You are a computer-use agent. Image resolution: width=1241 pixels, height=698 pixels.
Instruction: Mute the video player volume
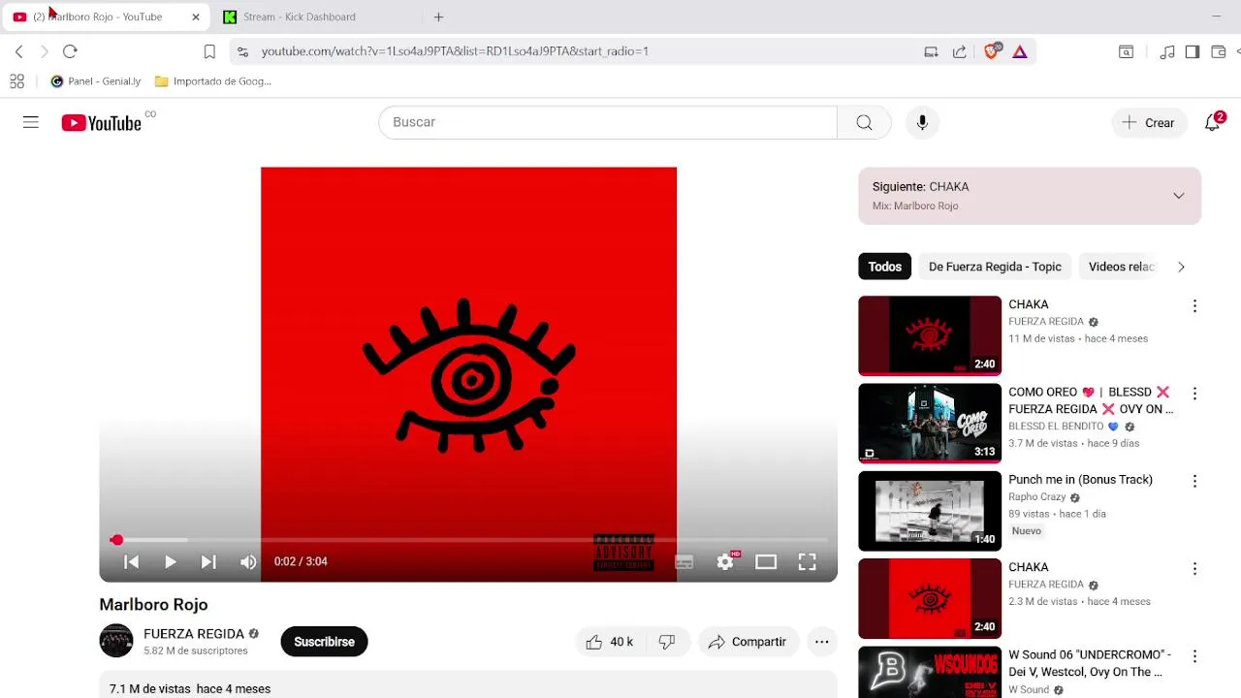248,561
